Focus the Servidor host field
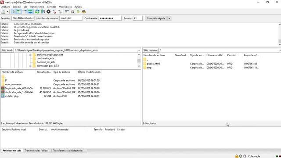Viewport: 281px width, 158px height. point(23,18)
